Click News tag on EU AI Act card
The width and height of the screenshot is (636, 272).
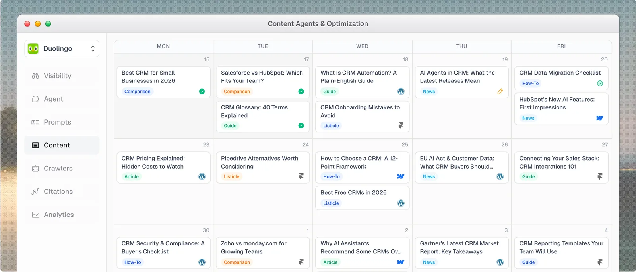pos(429,176)
